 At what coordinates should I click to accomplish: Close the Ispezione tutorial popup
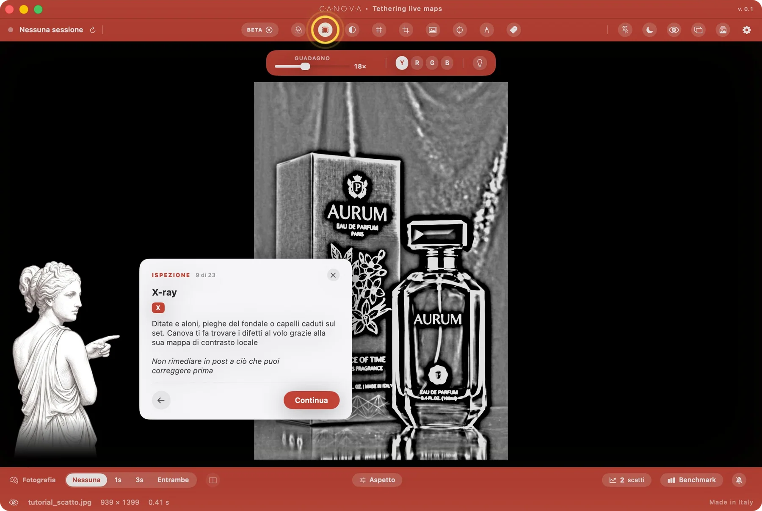point(333,275)
